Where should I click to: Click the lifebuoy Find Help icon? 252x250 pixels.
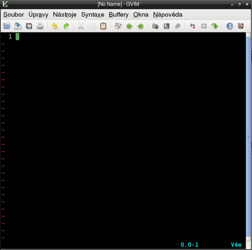coord(241,26)
